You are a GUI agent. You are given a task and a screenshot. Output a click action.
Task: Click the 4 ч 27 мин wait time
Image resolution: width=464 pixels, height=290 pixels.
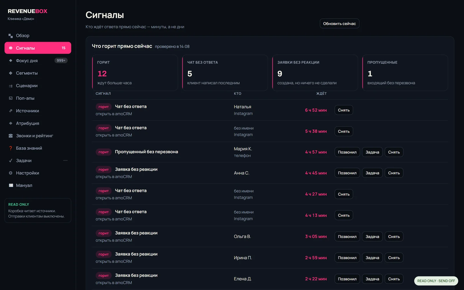point(316,194)
